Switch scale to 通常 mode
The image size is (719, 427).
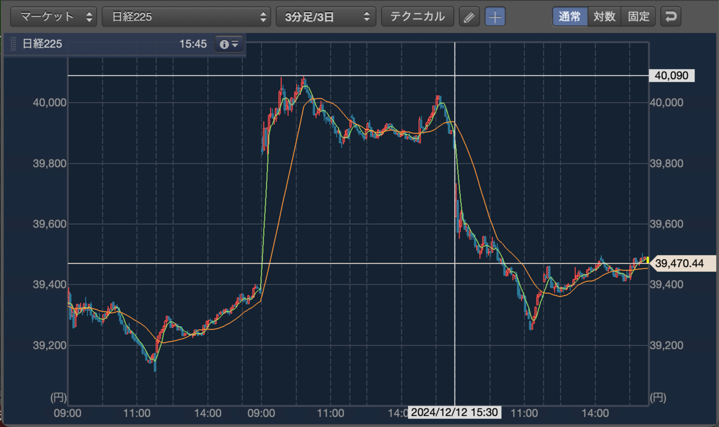click(x=570, y=17)
